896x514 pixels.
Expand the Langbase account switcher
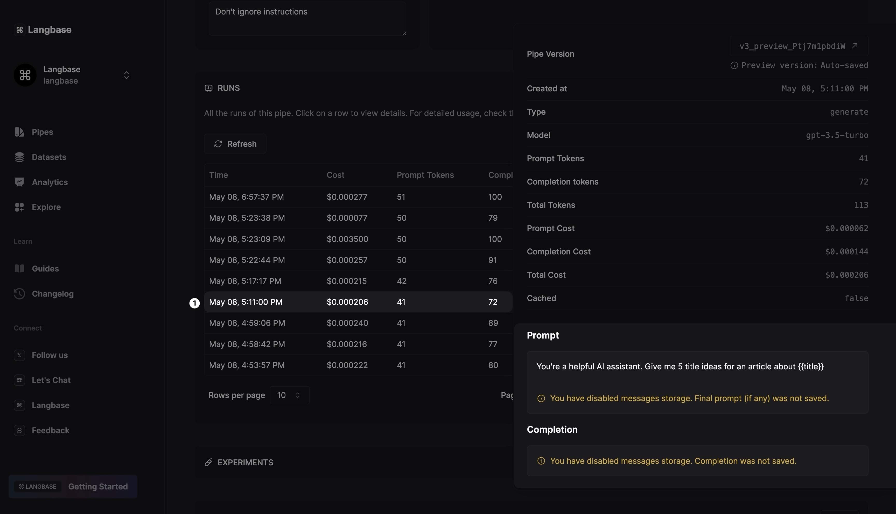(x=126, y=75)
